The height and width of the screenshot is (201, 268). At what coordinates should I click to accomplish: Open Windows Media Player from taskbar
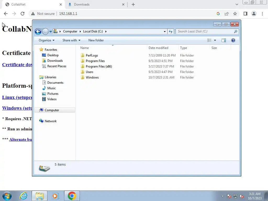pos(55,196)
